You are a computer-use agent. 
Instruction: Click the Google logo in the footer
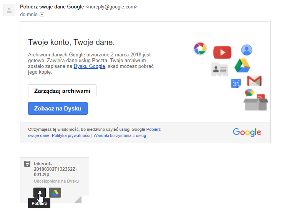tap(247, 132)
